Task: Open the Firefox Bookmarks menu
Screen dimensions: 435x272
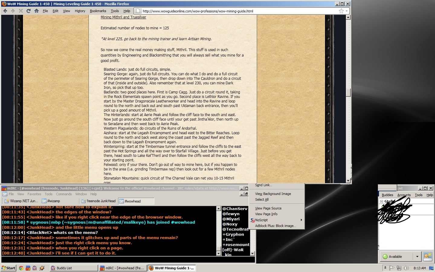Action: pos(98,11)
